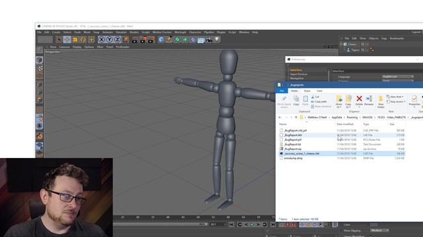Click the last-used tool plus icon

coord(91,39)
